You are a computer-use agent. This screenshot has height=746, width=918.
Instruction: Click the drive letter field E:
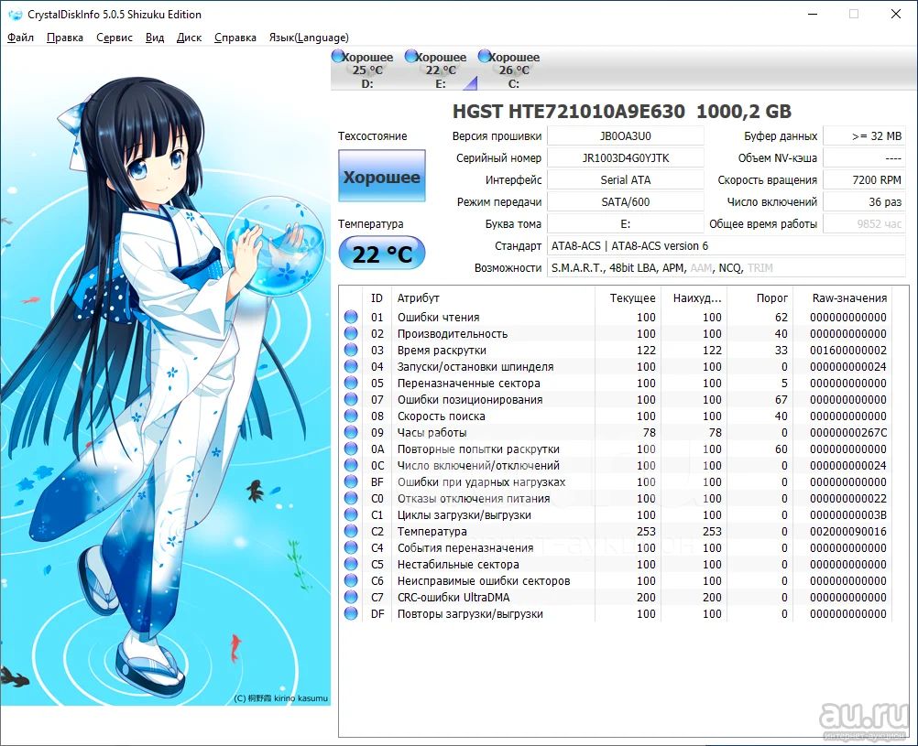tap(625, 224)
